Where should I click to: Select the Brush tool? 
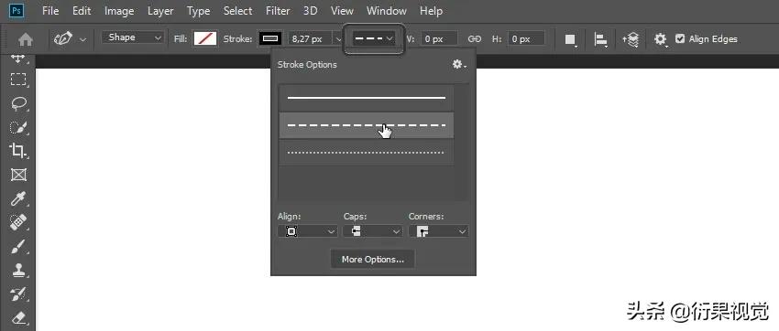coord(18,246)
